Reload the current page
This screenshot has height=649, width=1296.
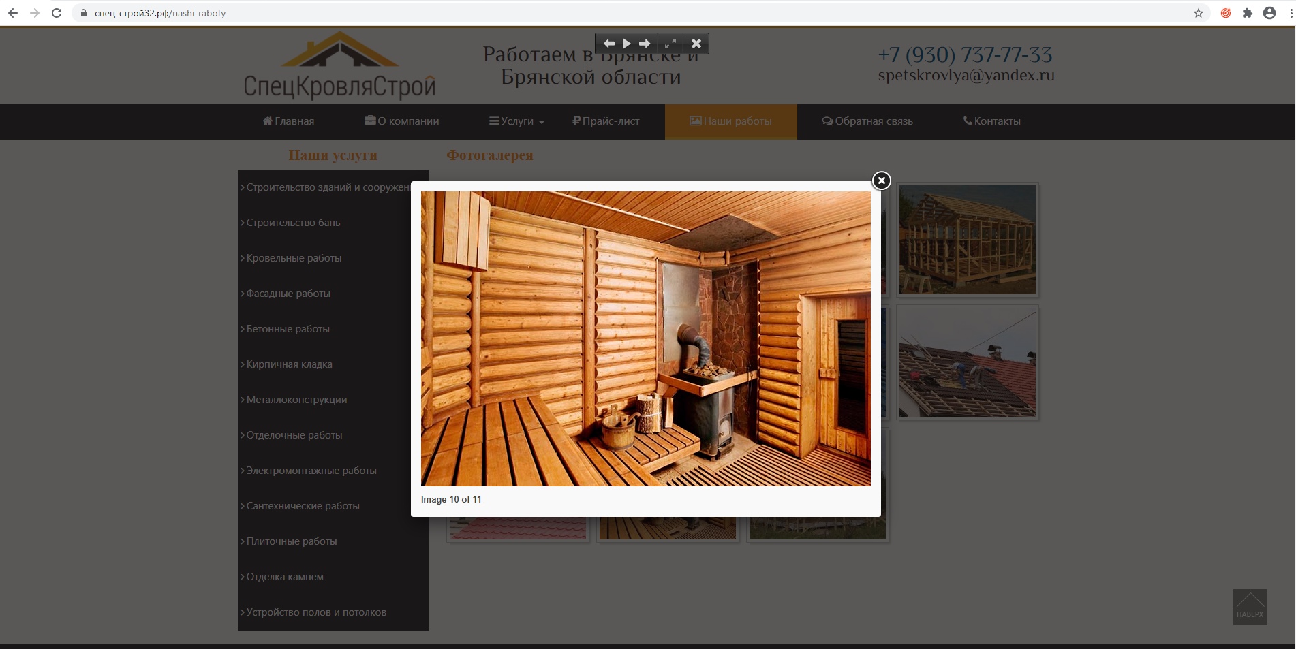point(57,13)
